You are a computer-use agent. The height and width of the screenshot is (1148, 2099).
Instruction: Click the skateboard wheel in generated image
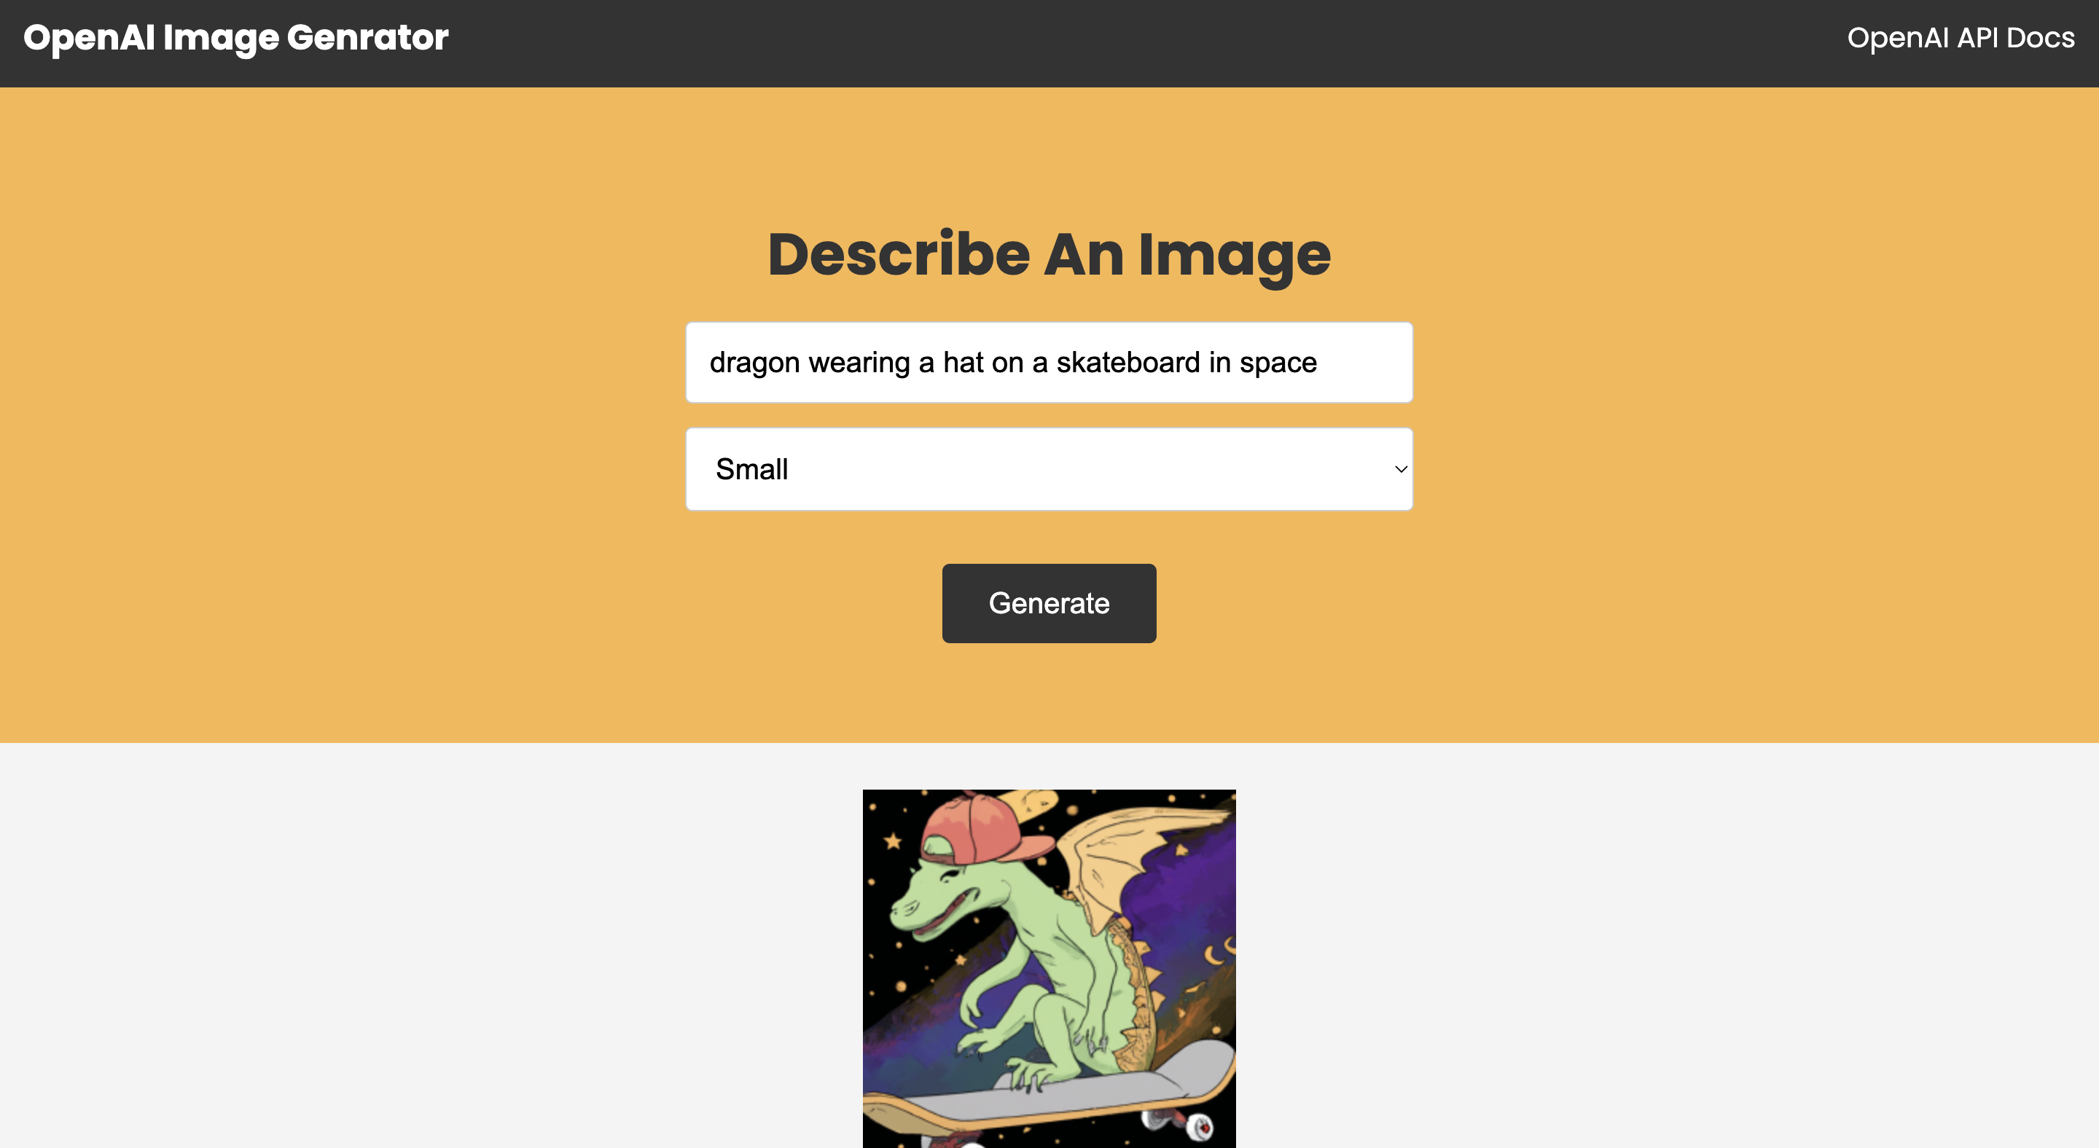click(x=1199, y=1127)
